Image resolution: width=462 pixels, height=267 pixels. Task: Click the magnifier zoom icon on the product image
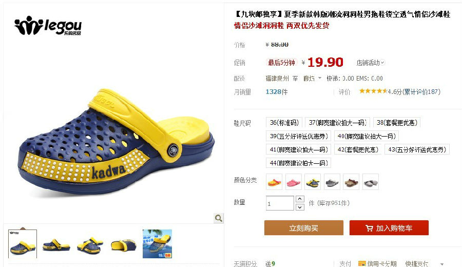[218, 218]
